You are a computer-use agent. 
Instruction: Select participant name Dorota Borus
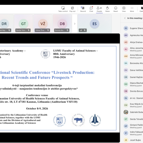pos(136,91)
